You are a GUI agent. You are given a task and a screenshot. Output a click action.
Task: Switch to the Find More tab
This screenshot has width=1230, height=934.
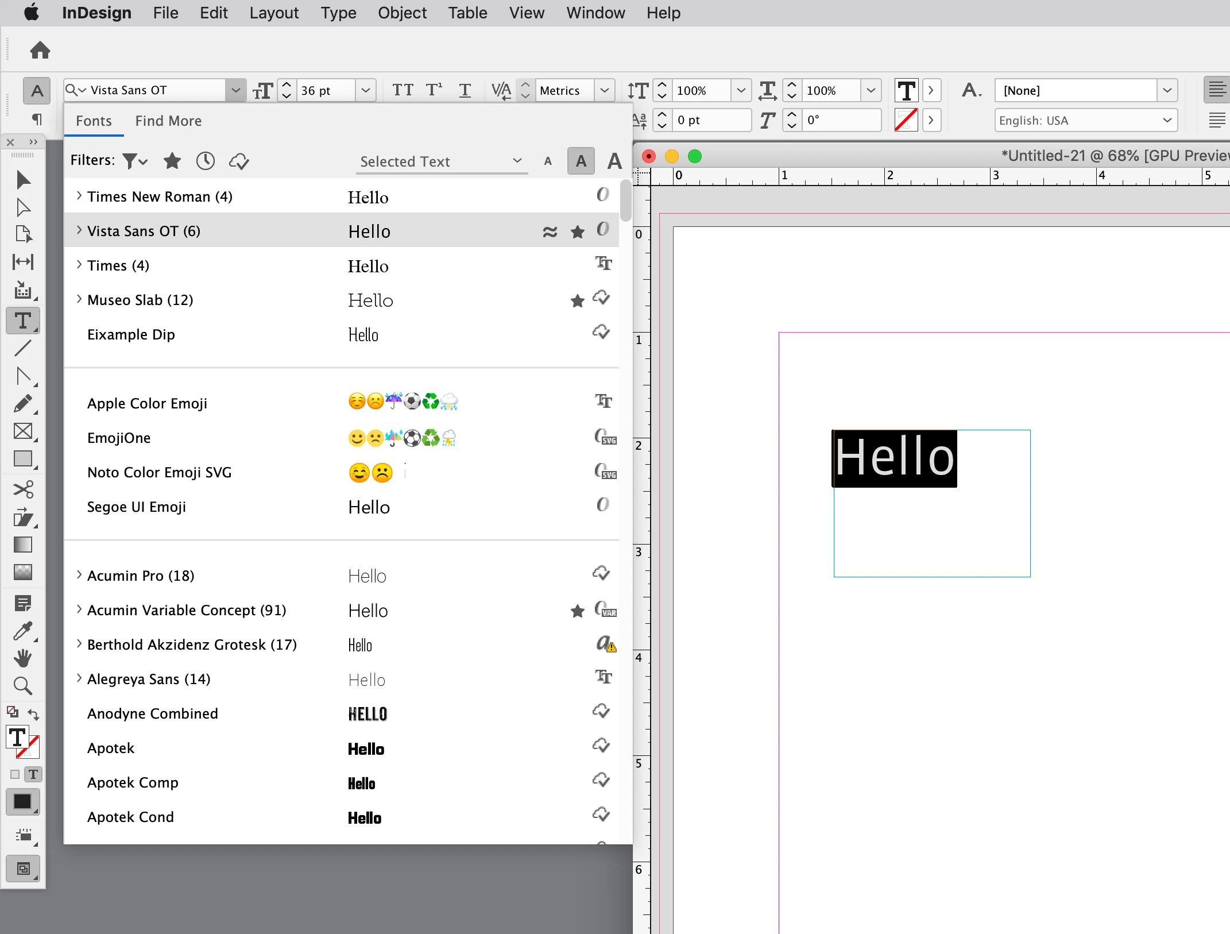click(168, 121)
